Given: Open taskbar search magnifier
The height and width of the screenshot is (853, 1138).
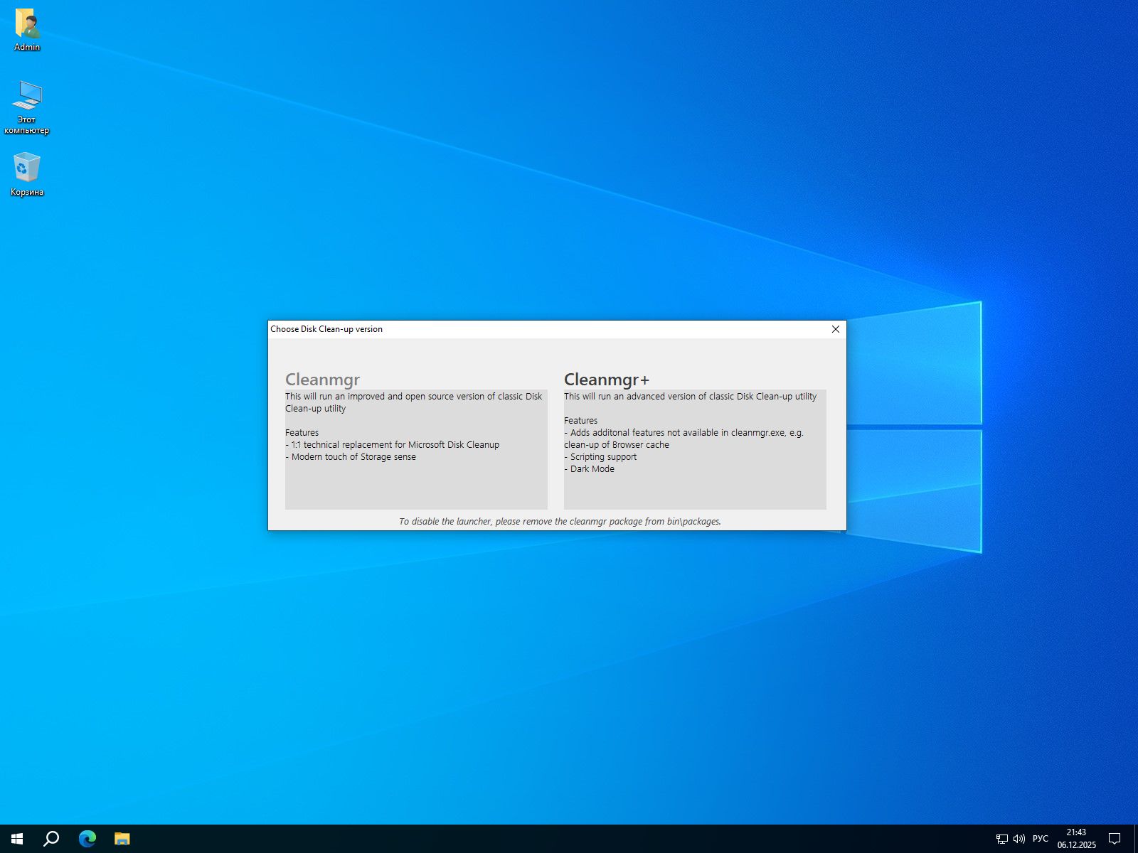Looking at the screenshot, I should tap(51, 839).
